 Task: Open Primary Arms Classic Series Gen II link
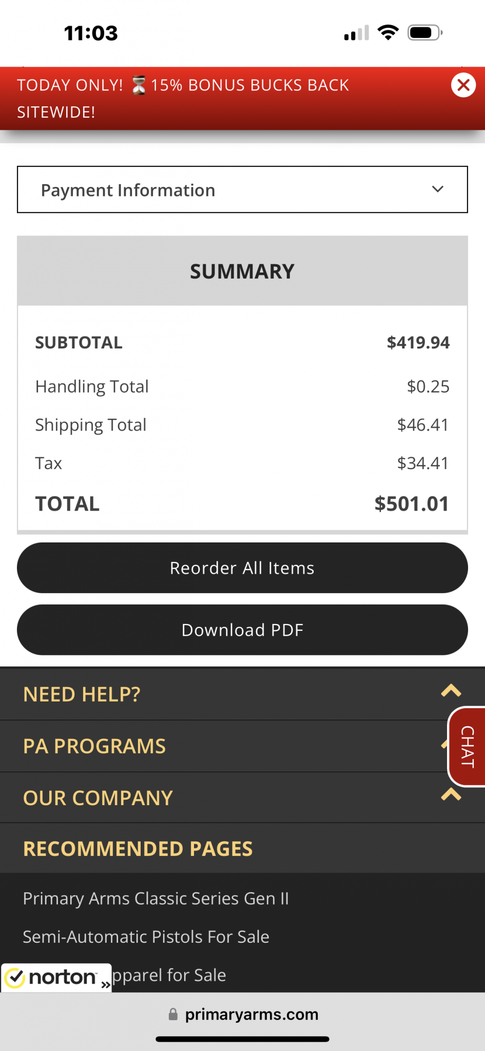point(156,899)
